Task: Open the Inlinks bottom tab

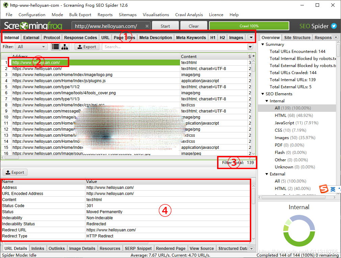Action: pos(37,249)
